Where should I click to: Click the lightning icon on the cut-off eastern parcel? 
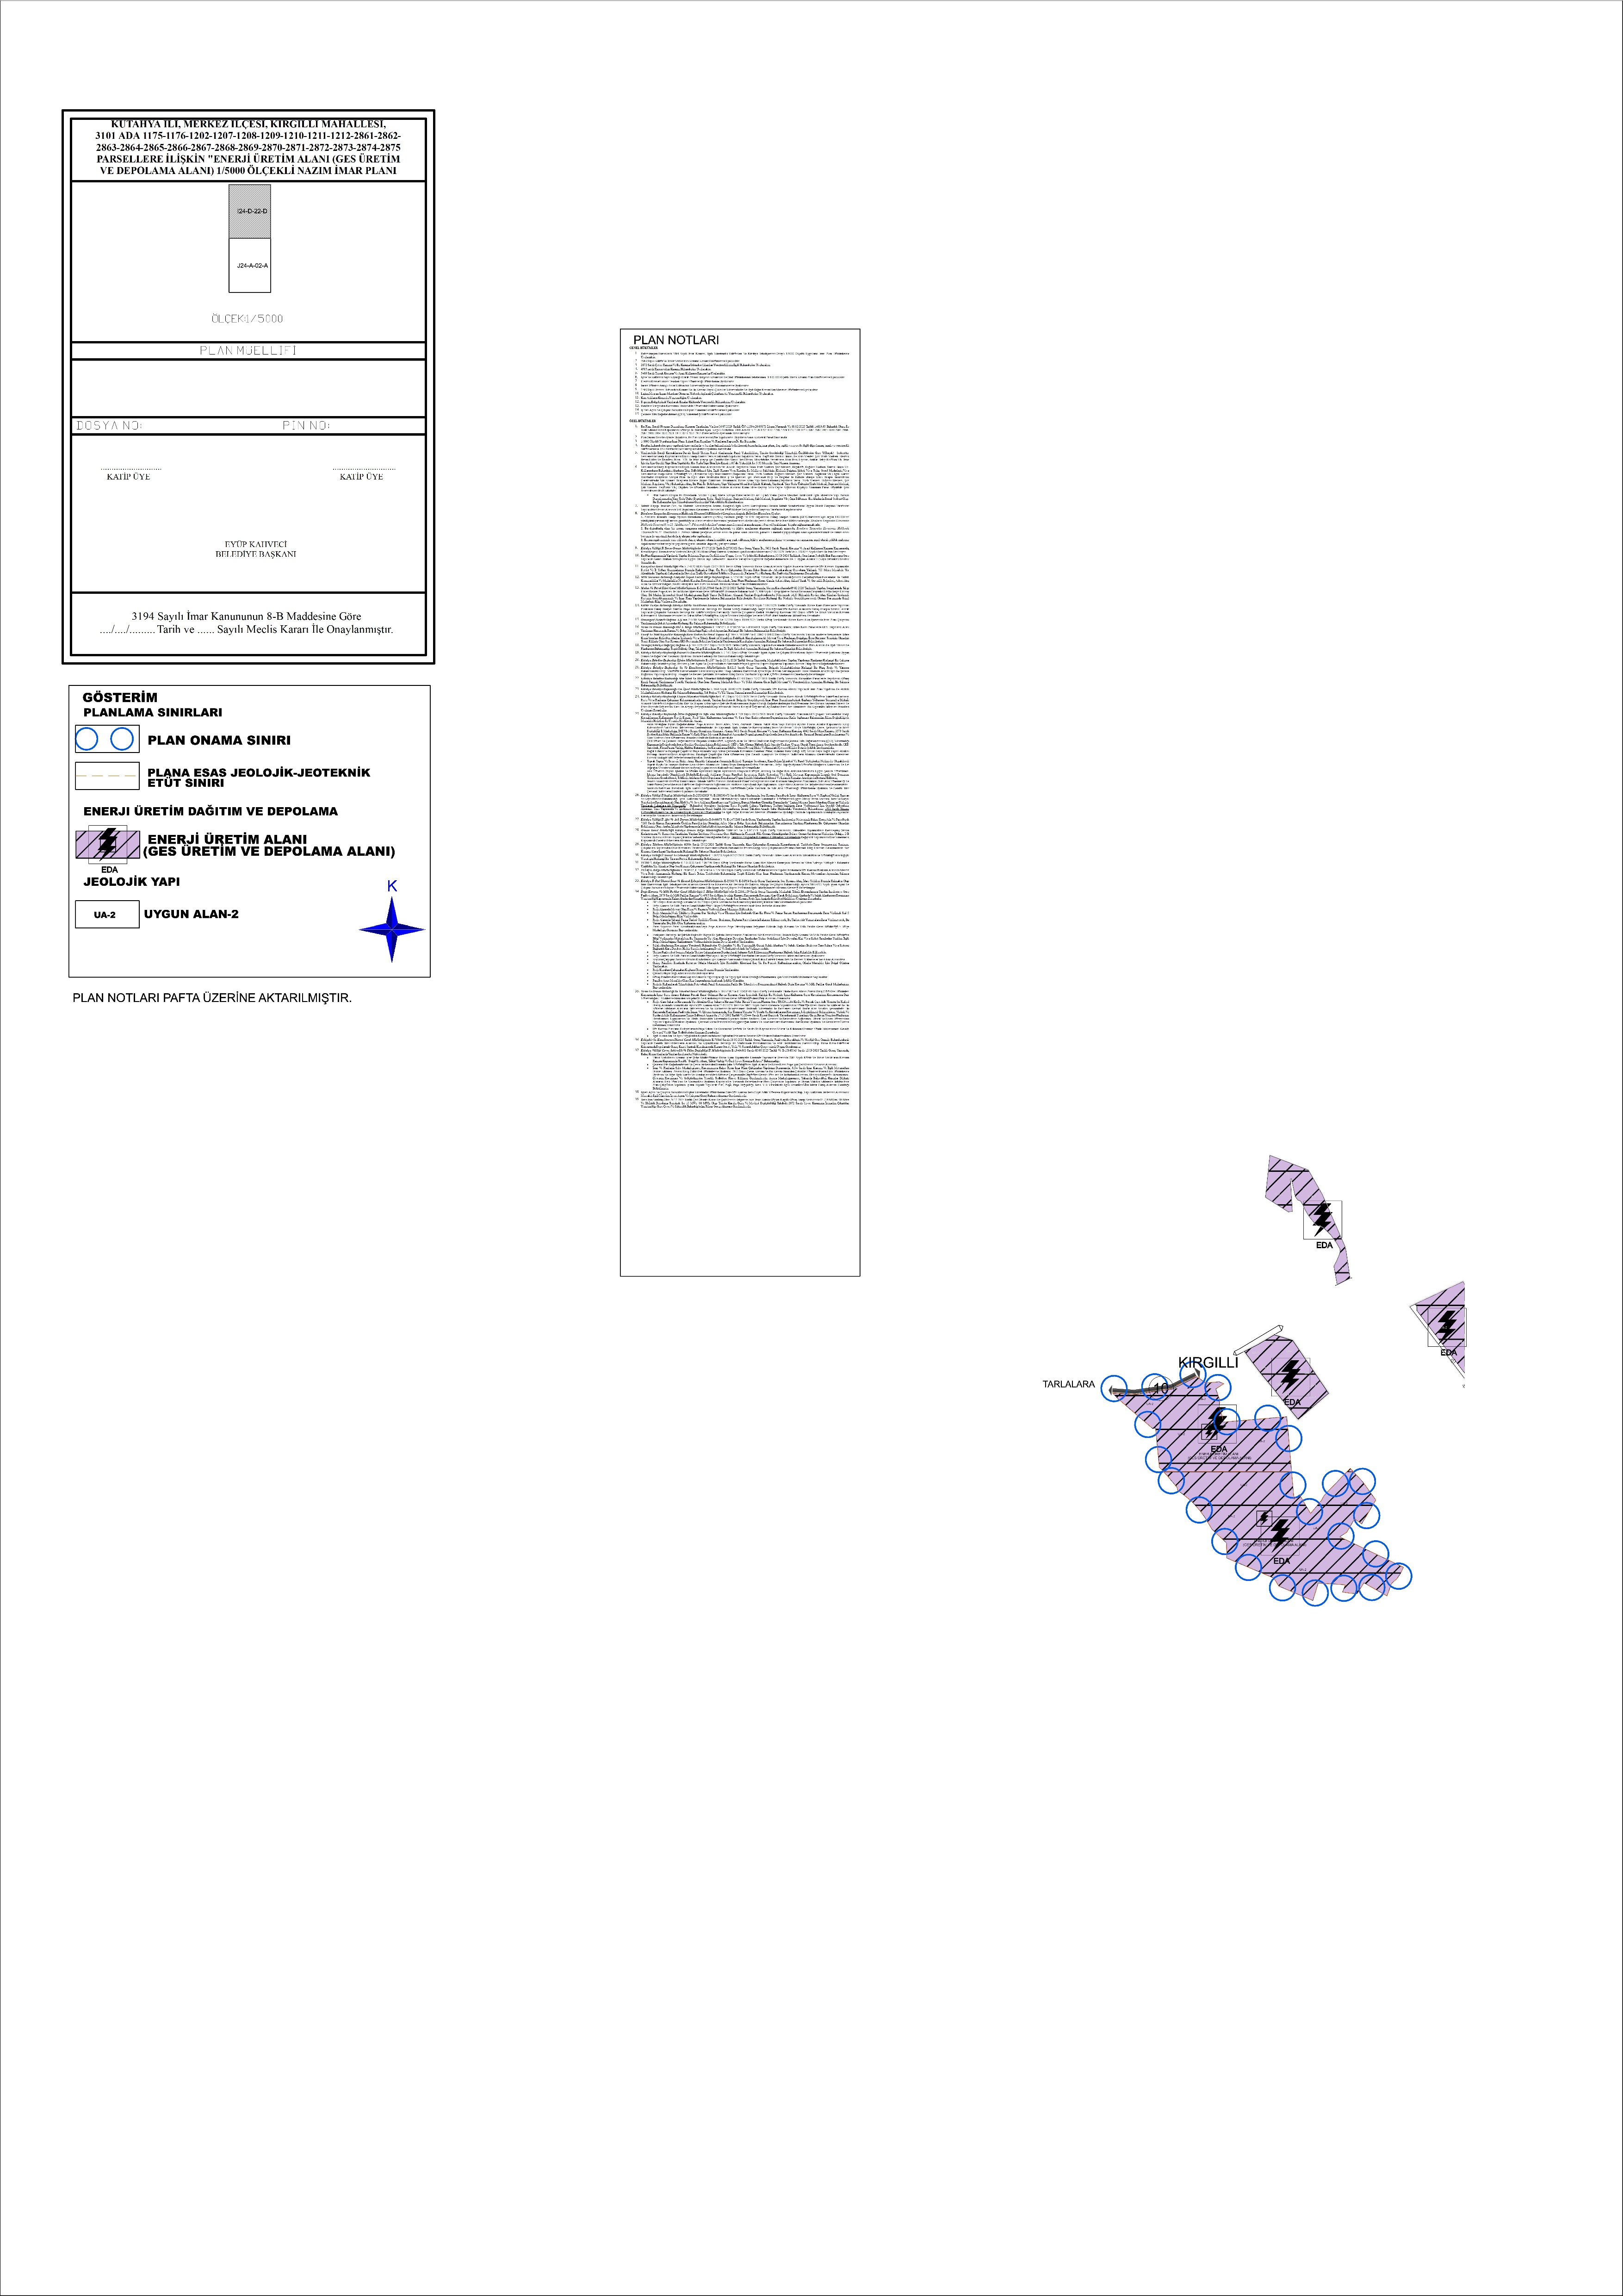pos(1446,1326)
